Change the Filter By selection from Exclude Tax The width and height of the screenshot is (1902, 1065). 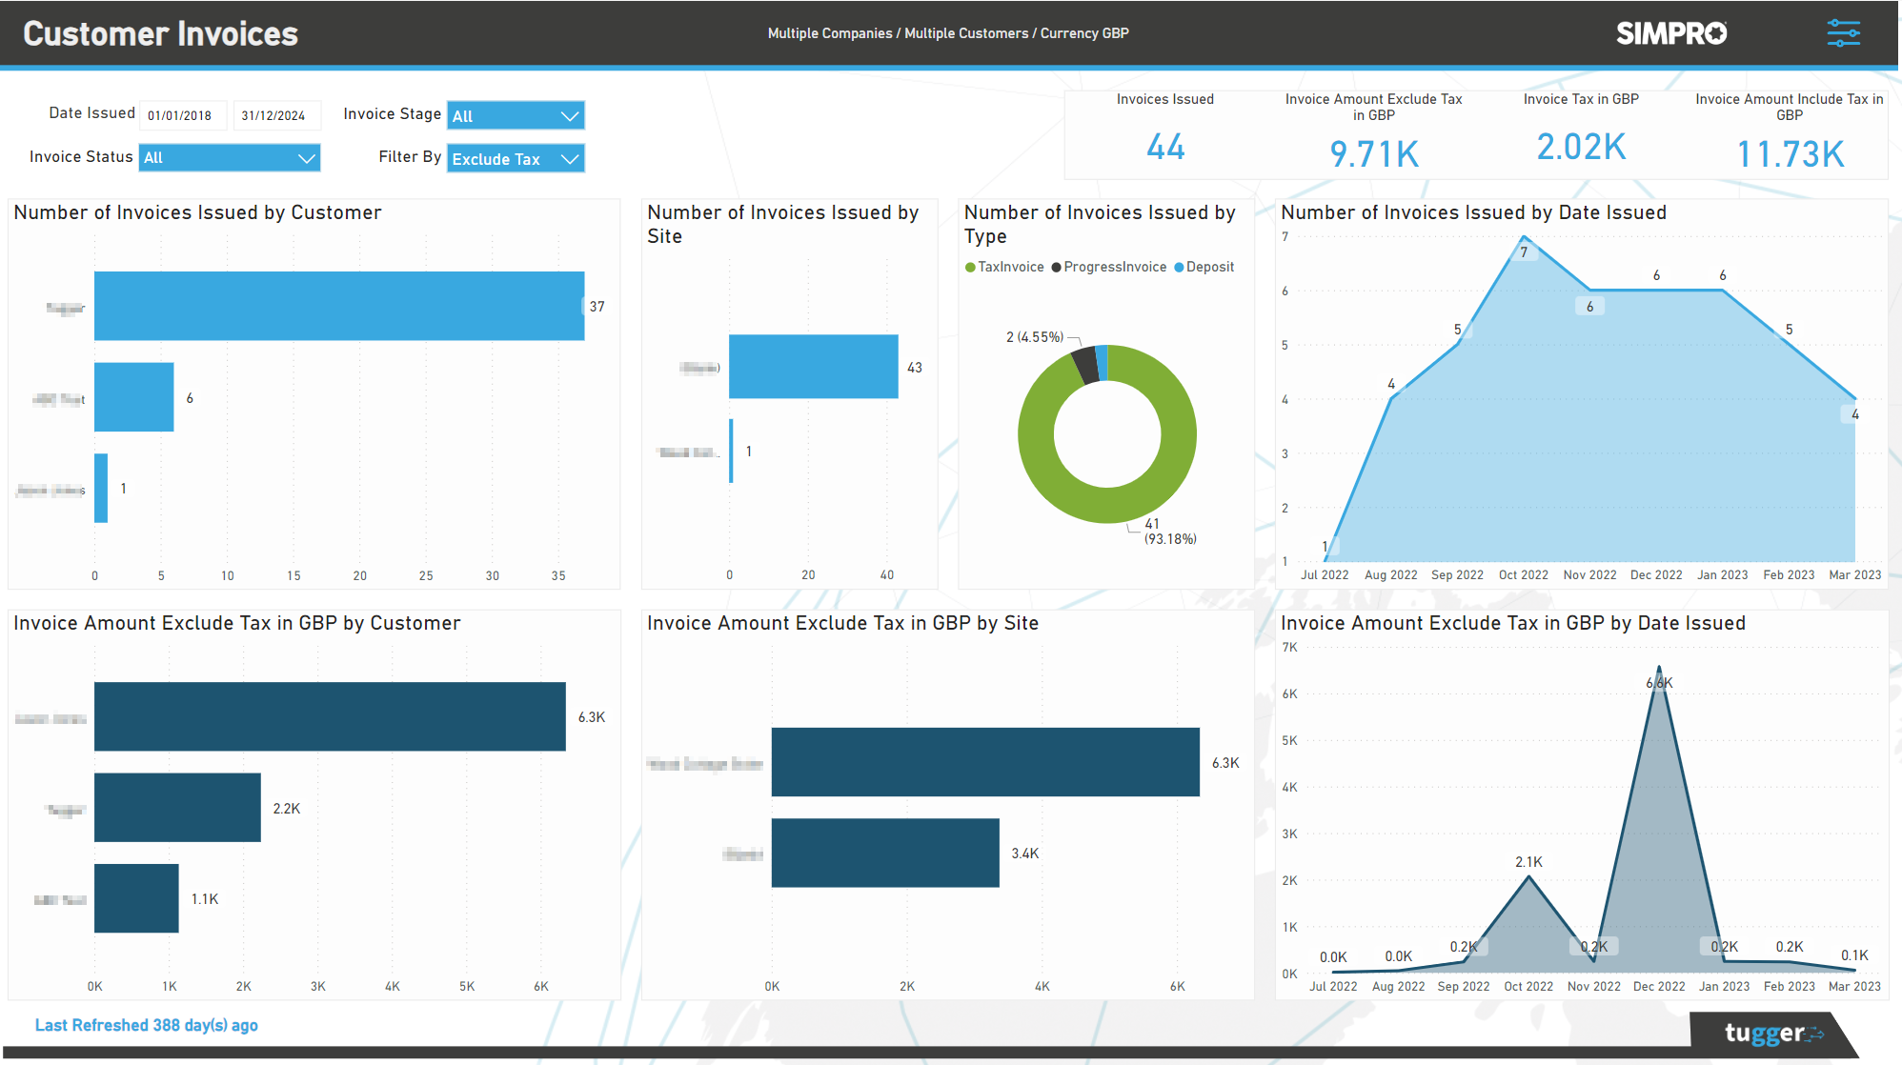[515, 158]
